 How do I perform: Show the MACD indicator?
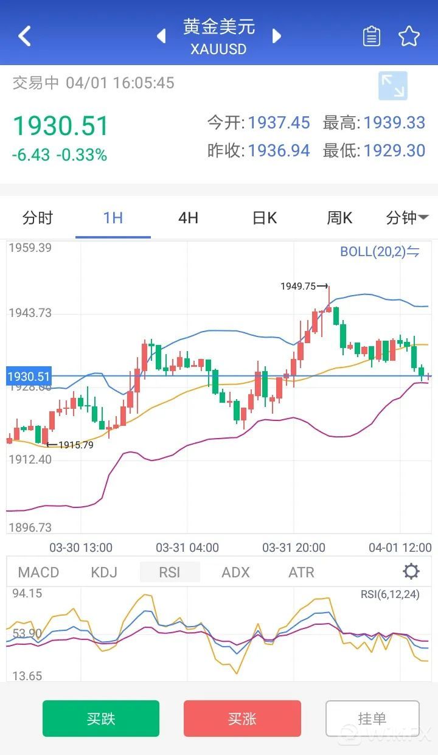coord(38,572)
